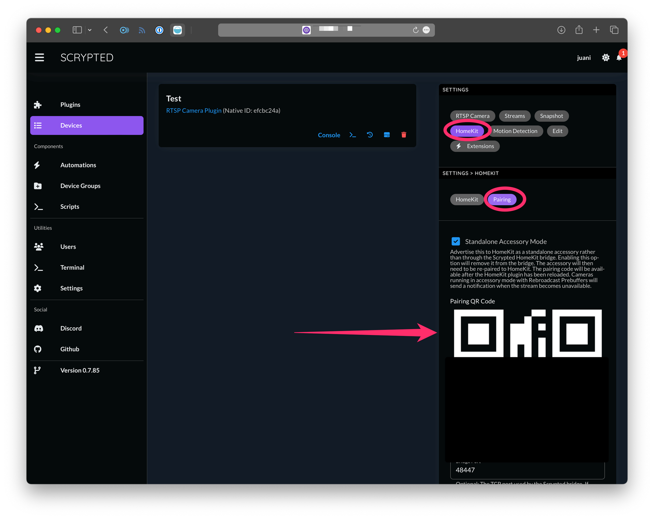Screen dimensions: 654x519
Task: Click the device REPL terminal icon
Action: pos(353,135)
